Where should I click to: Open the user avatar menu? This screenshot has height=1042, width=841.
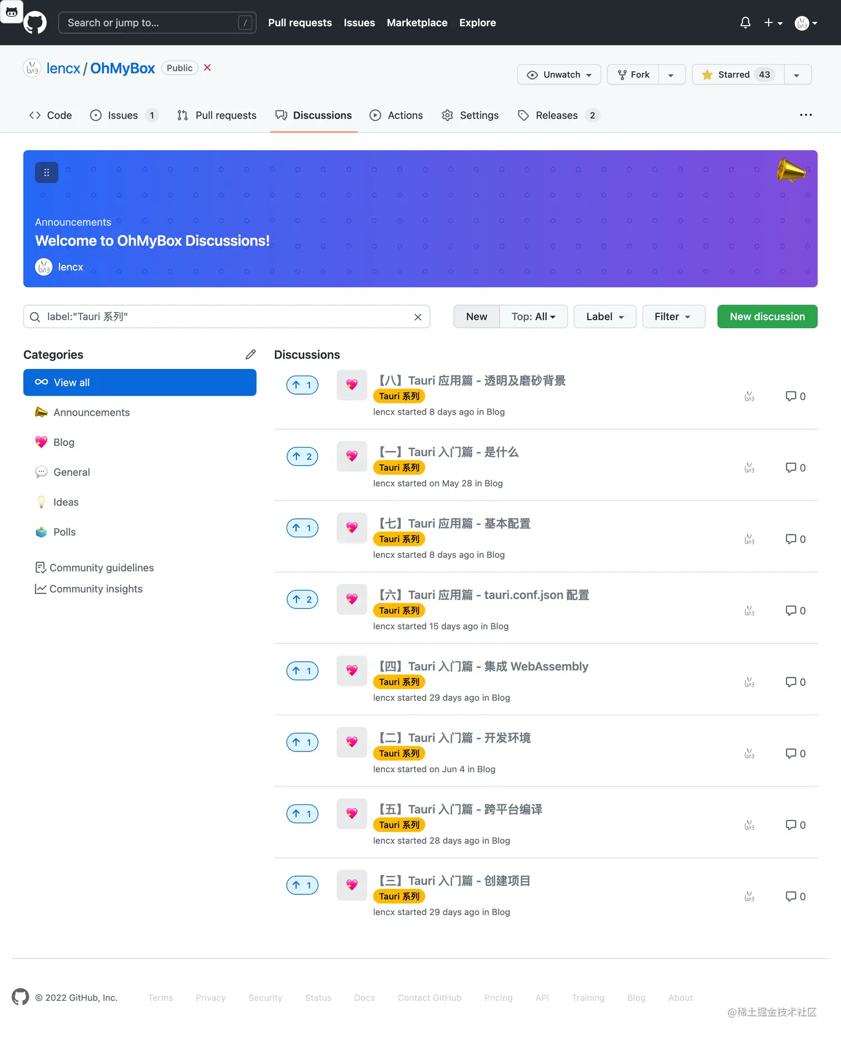[x=806, y=23]
